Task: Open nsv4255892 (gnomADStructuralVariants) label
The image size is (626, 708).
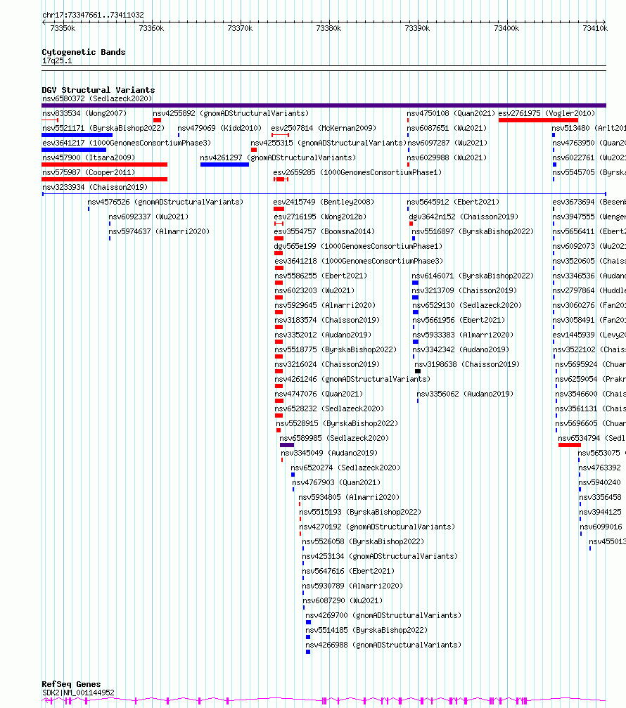Action: pyautogui.click(x=231, y=113)
